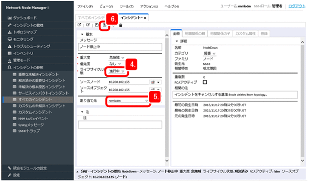
Task: Open the ツール menu
Action: point(126,6)
